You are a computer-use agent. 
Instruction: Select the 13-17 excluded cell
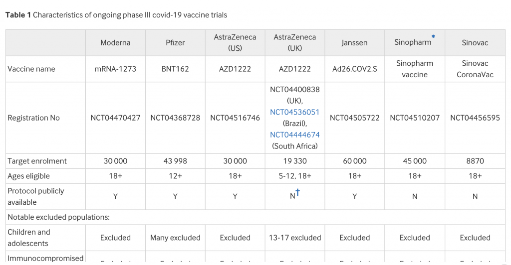click(294, 238)
